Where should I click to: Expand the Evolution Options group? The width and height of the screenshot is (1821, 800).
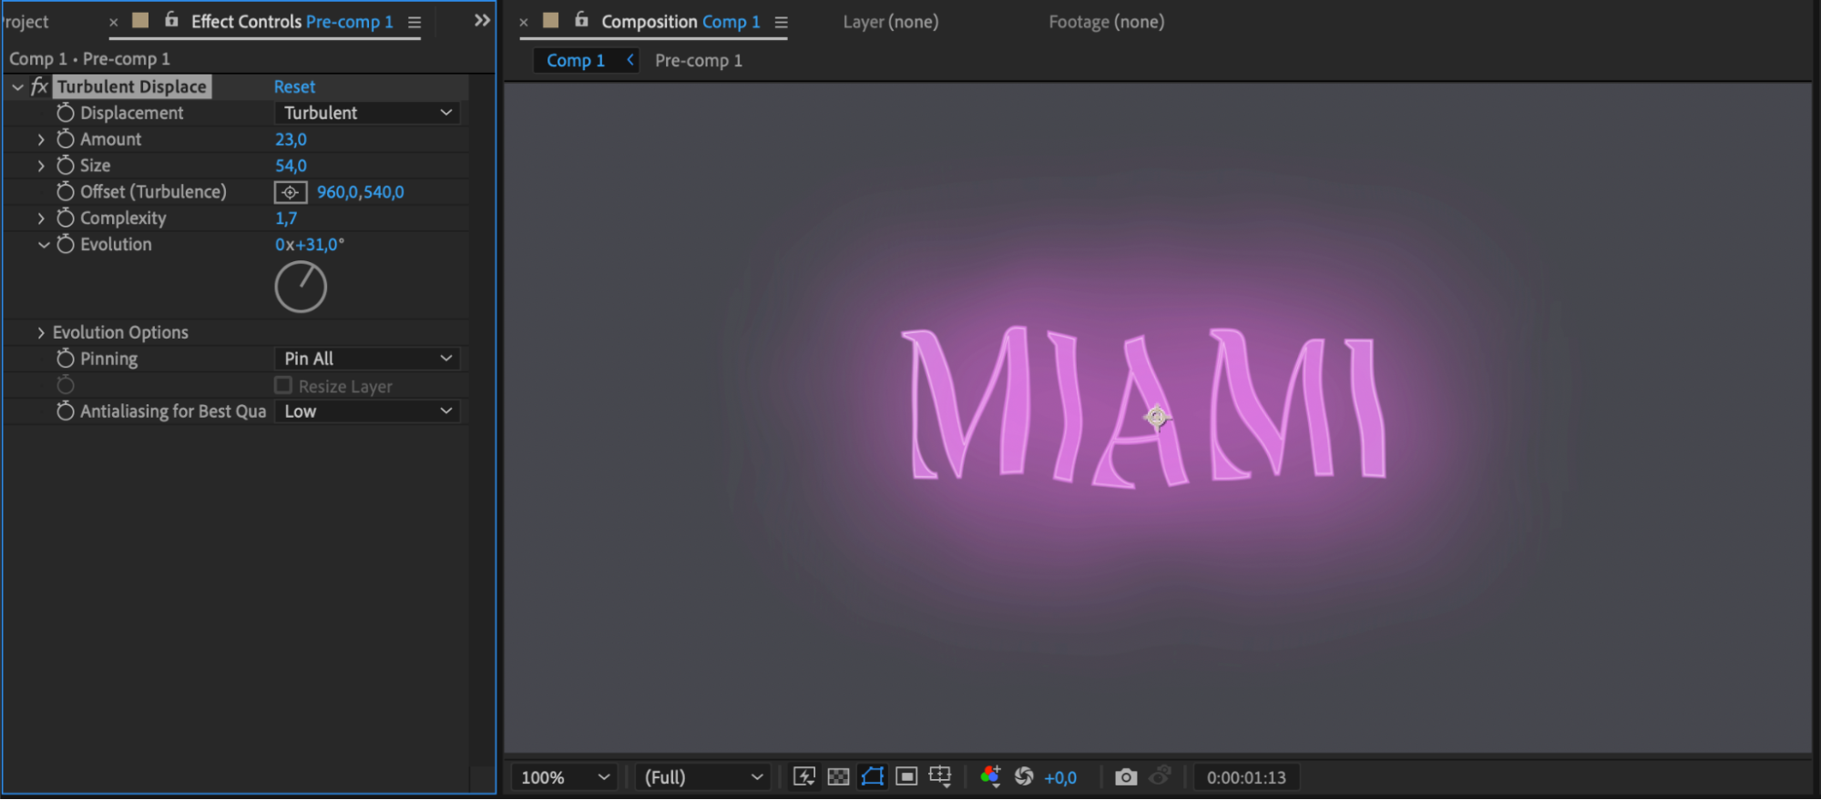(x=41, y=333)
